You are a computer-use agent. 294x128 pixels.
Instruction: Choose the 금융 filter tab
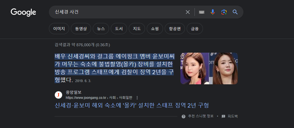click(x=195, y=29)
